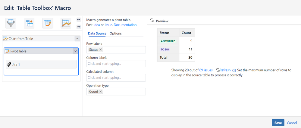Switch to the Options tab
The height and width of the screenshot is (128, 301).
(x=115, y=34)
